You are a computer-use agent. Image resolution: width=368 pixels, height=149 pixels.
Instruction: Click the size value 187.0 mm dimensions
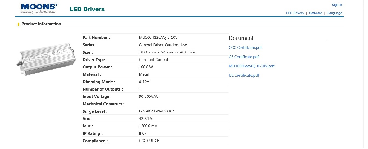point(167,52)
